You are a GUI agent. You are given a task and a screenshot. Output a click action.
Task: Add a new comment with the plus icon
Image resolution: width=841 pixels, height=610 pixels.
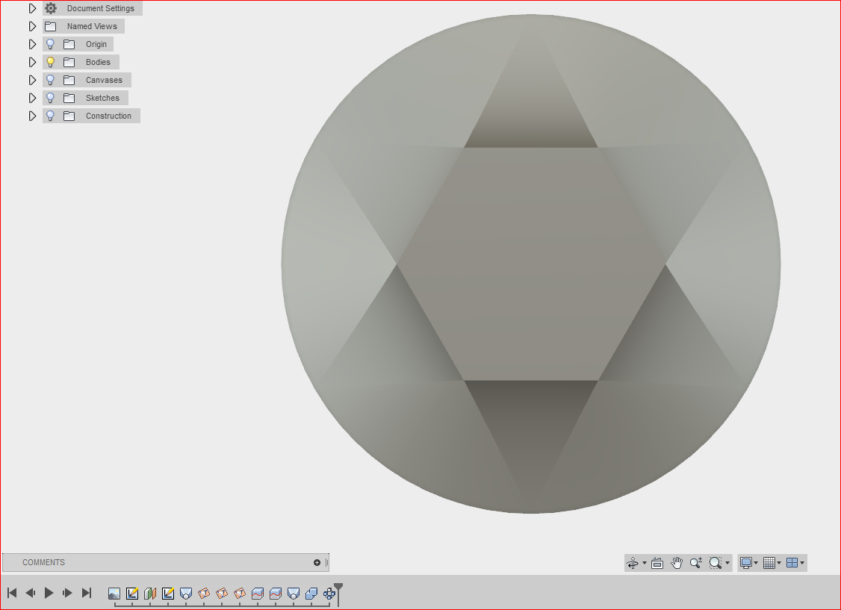coord(317,562)
